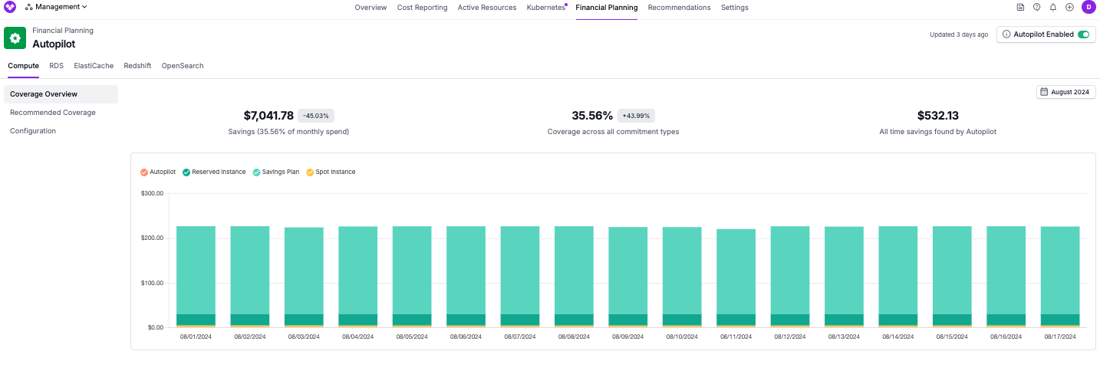The width and height of the screenshot is (1100, 384).
Task: Click the calendar icon beside August 2024
Action: coord(1045,92)
